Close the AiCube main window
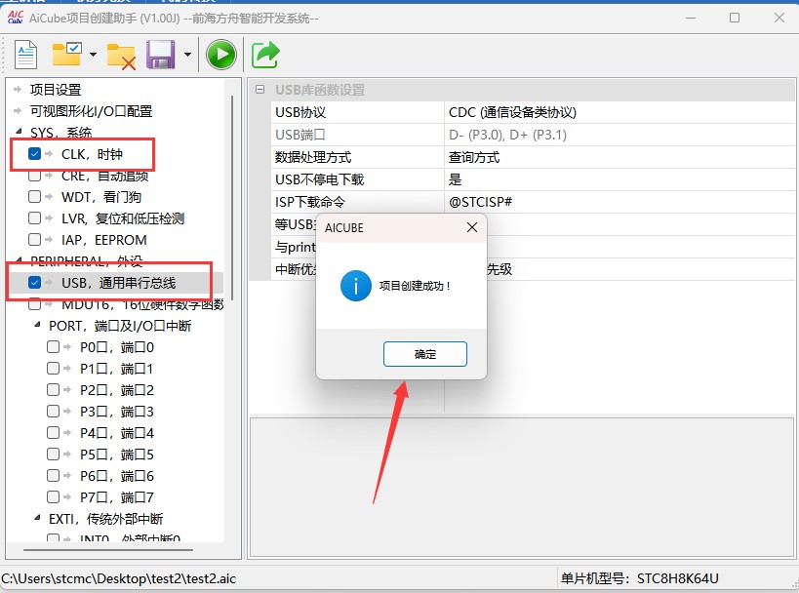 (x=779, y=18)
